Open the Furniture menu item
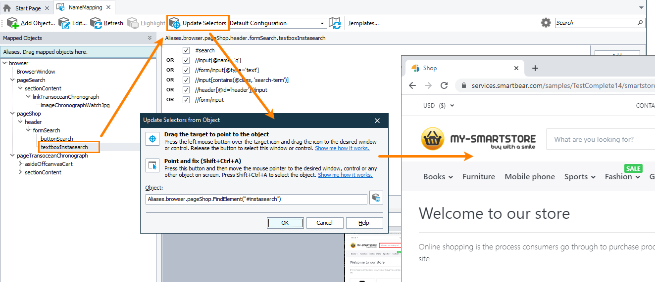The width and height of the screenshot is (655, 282). (479, 176)
